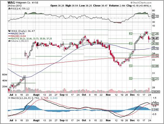Click the WAG ticker symbol in the title
This screenshot has width=164, height=124.
pyautogui.click(x=11, y=2)
